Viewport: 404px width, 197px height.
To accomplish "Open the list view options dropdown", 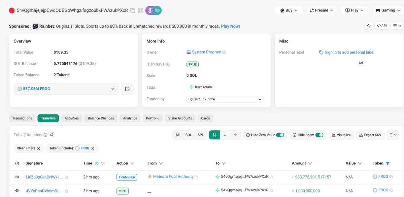I will click(x=397, y=26).
